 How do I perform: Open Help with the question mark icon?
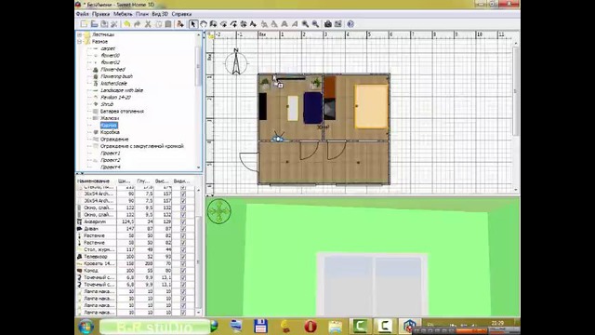coord(350,24)
